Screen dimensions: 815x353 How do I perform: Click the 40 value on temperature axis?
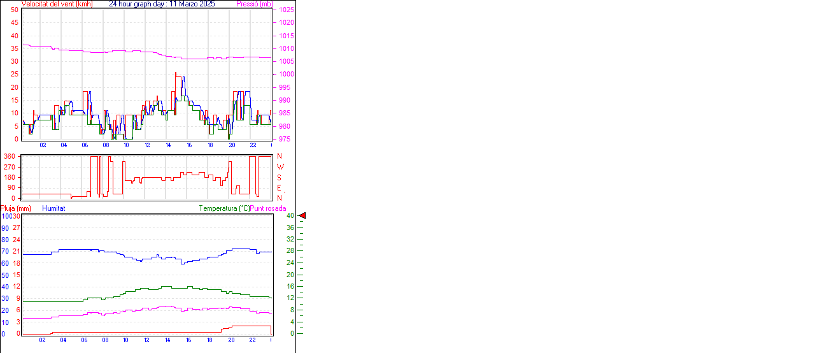click(290, 216)
